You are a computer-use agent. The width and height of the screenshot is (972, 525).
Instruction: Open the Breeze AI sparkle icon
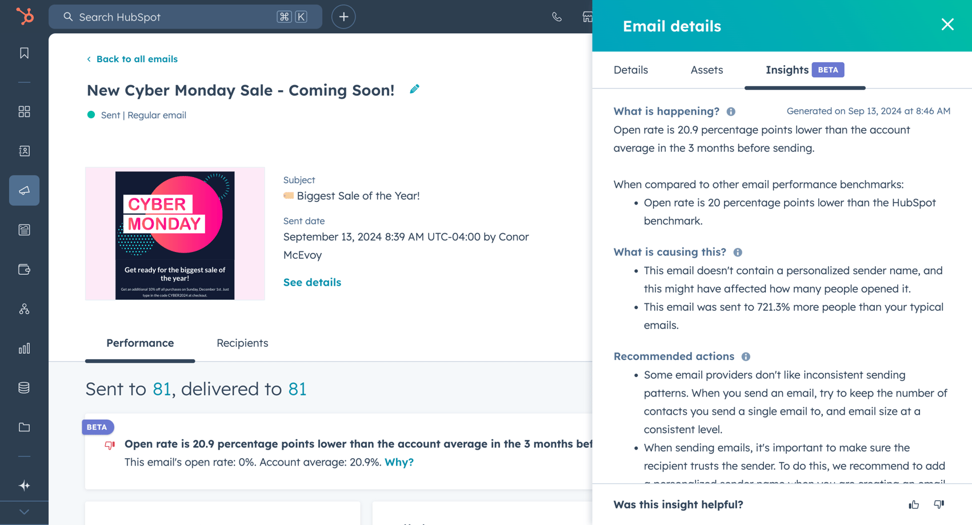pyautogui.click(x=24, y=486)
